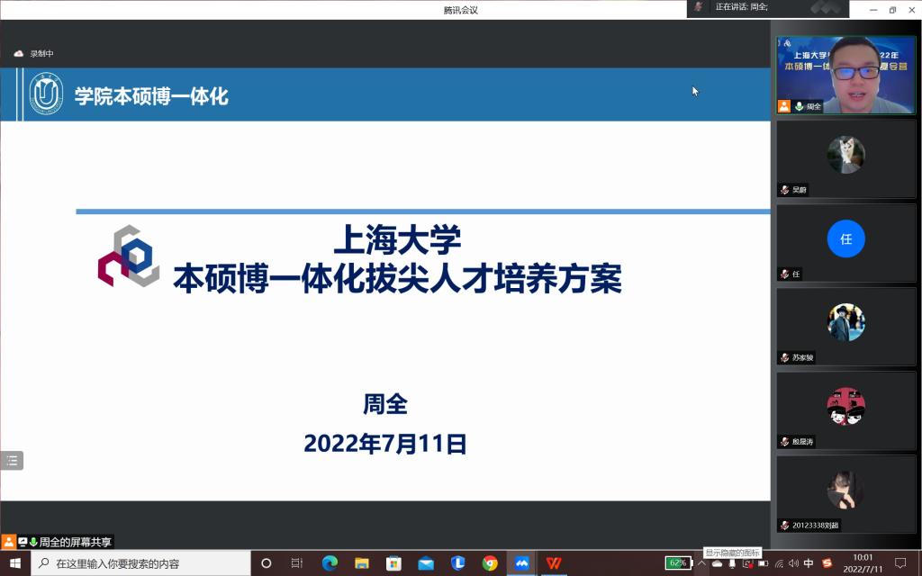Open the floating list panel on left edge
Image resolution: width=922 pixels, height=576 pixels.
pos(12,461)
